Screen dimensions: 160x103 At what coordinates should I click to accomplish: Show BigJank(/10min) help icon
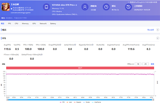[x=93, y=45]
